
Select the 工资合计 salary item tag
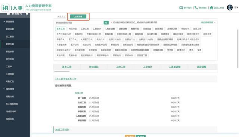coord(97,29)
